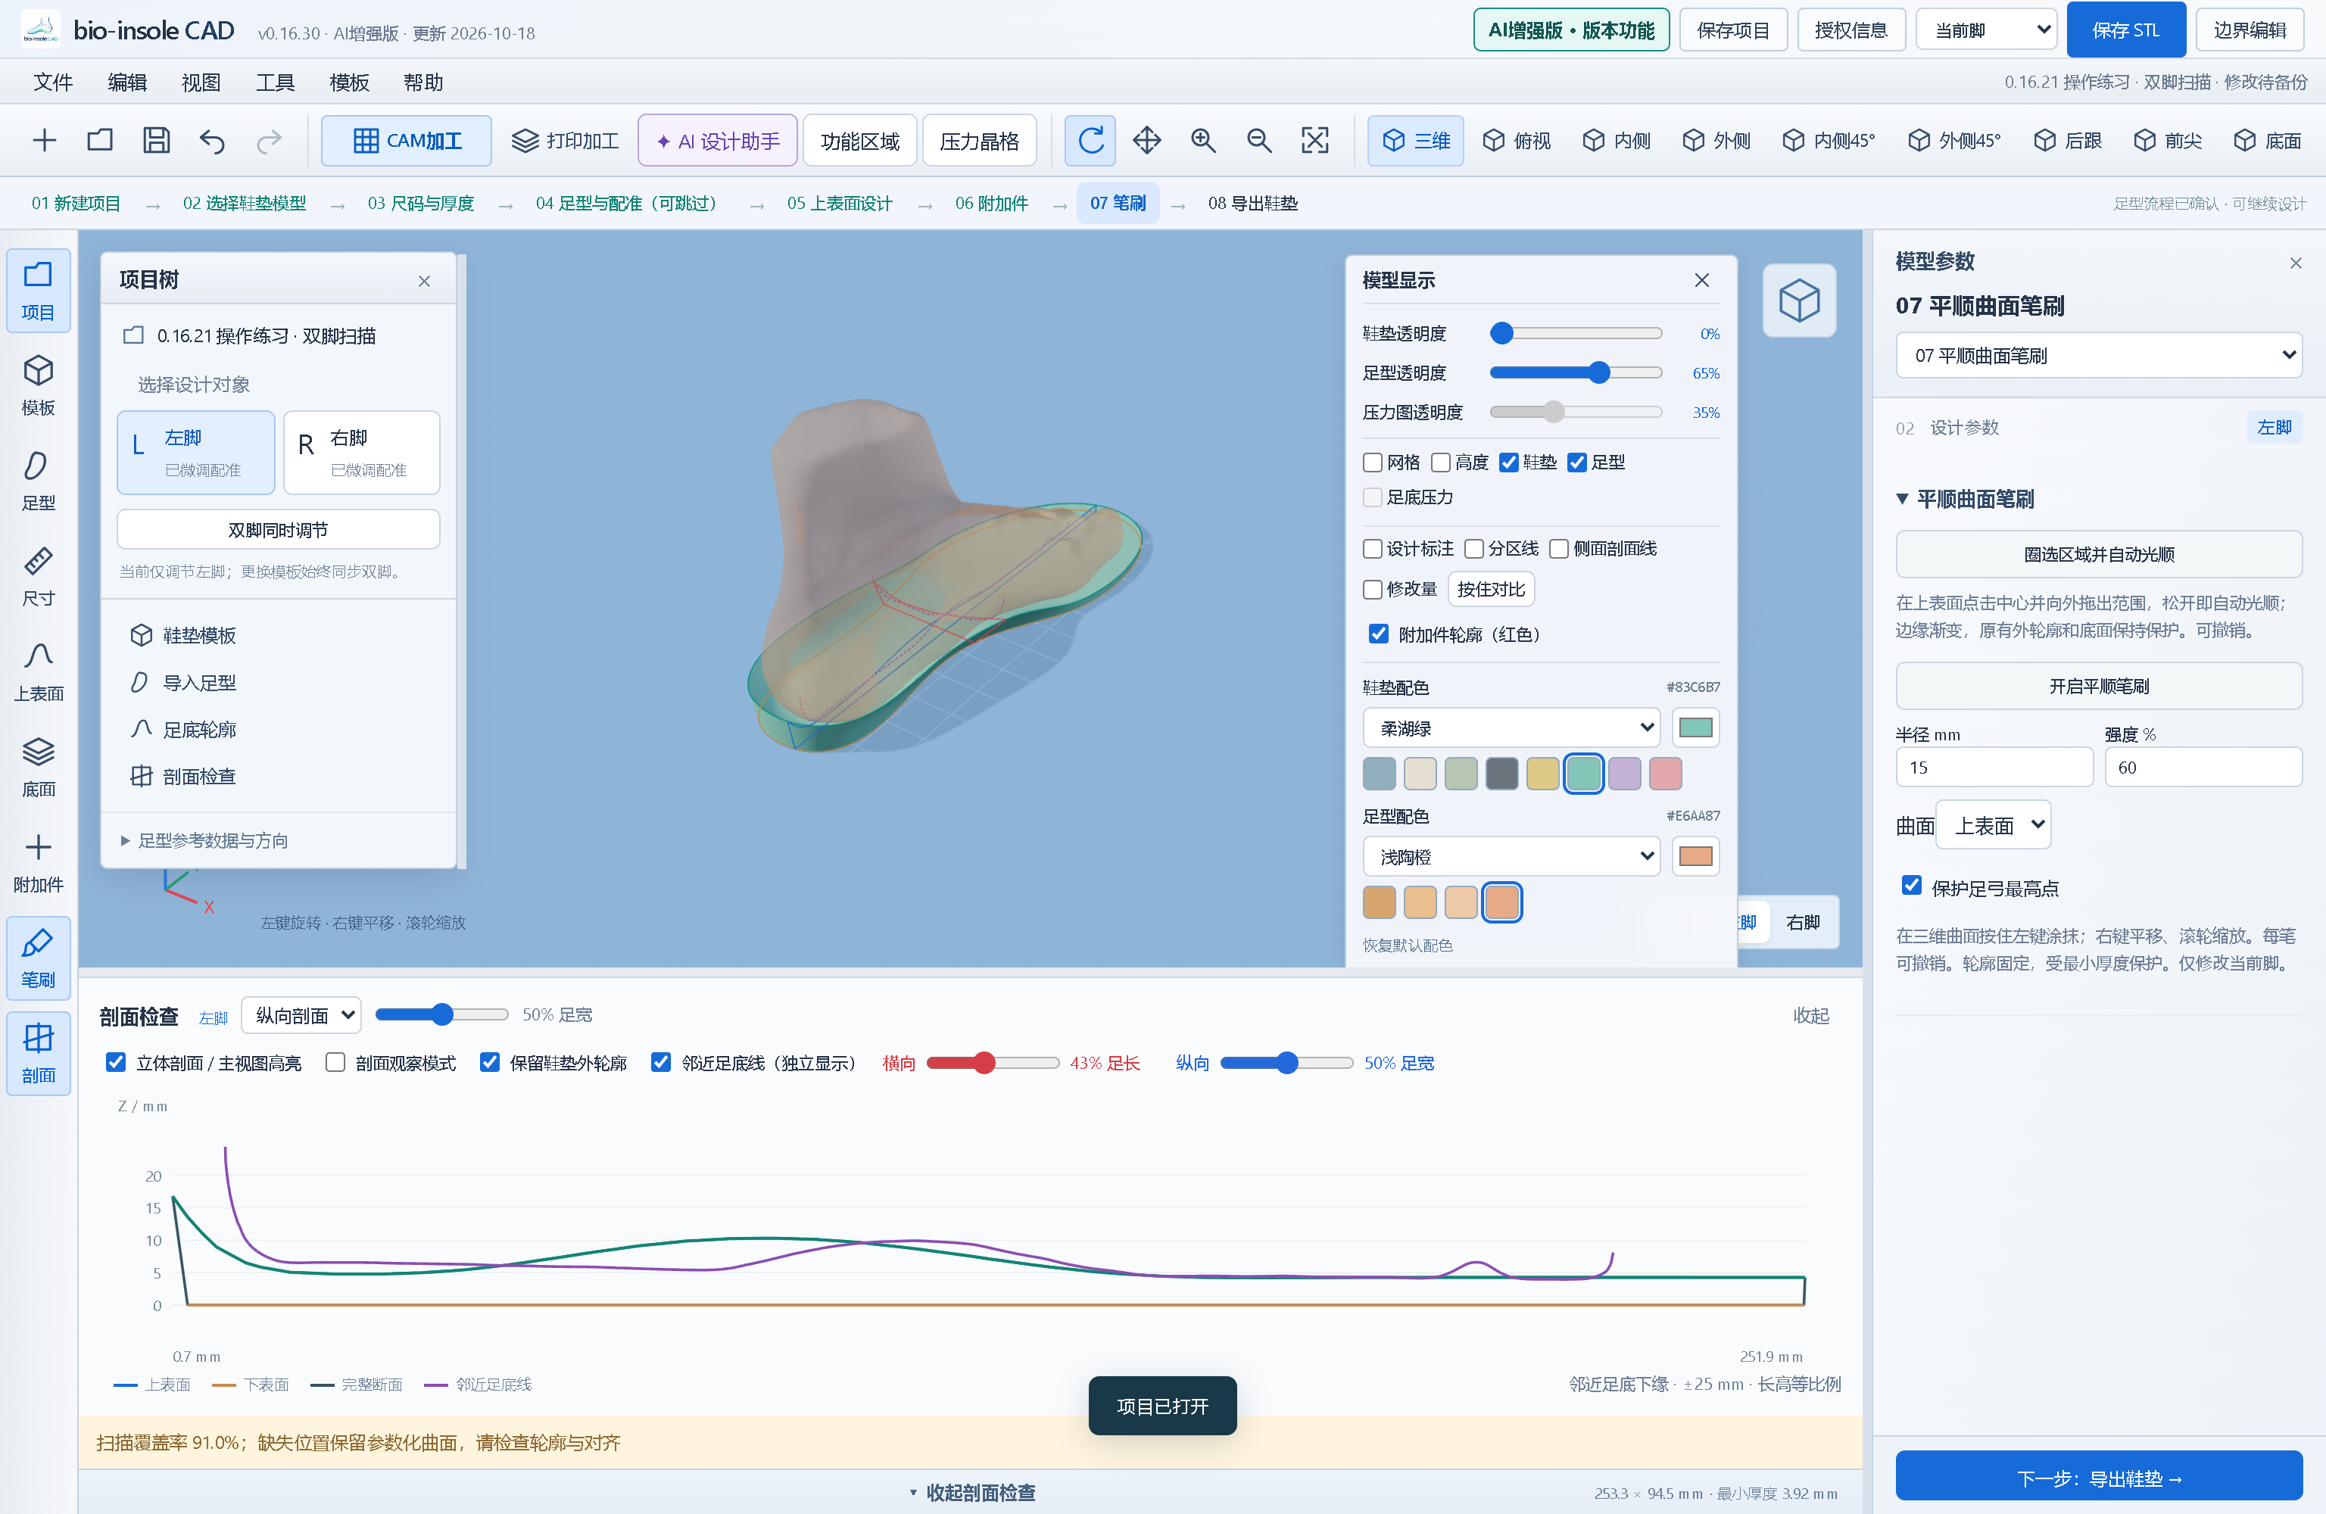Screen dimensions: 2326x1514
Task: Open the 07 平顺曲面笔刷 dropdown
Action: coord(2098,355)
